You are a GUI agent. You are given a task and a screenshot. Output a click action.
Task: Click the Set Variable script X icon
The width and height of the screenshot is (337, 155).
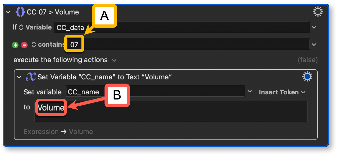point(31,77)
